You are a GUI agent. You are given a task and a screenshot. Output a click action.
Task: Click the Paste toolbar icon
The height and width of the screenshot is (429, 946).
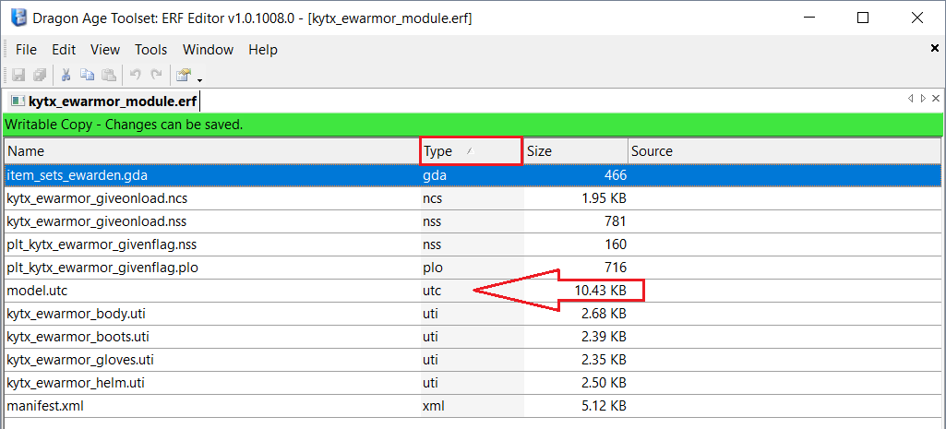[x=109, y=75]
